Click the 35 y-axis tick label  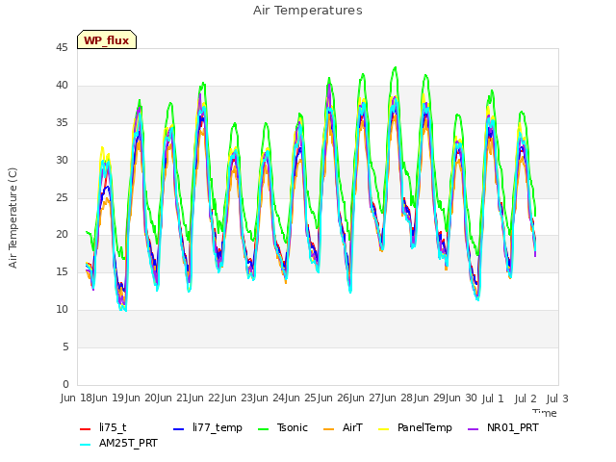point(62,122)
